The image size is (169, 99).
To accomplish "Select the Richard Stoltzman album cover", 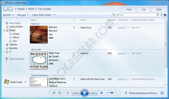I will (39, 82).
